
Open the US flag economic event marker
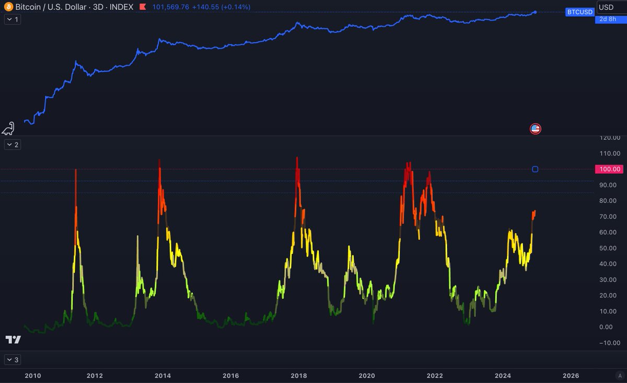click(535, 129)
